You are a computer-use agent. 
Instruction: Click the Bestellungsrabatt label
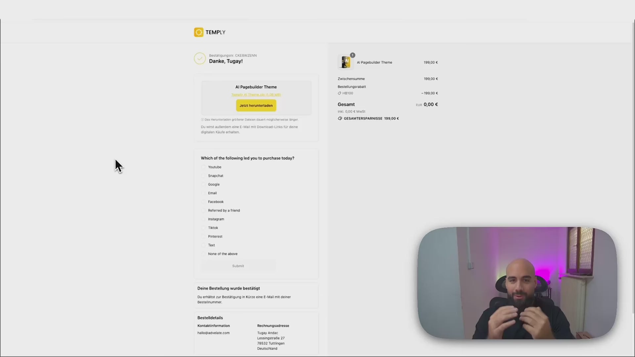[352, 87]
